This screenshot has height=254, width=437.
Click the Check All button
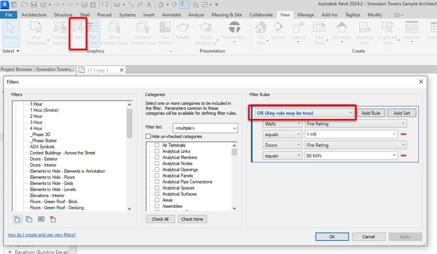pyautogui.click(x=160, y=219)
